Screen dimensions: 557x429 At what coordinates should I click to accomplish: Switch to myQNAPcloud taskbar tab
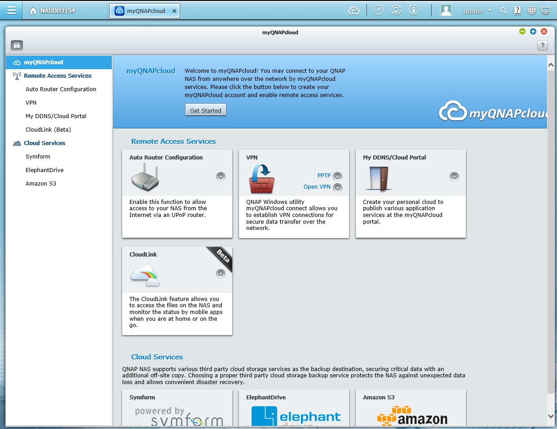click(x=144, y=11)
